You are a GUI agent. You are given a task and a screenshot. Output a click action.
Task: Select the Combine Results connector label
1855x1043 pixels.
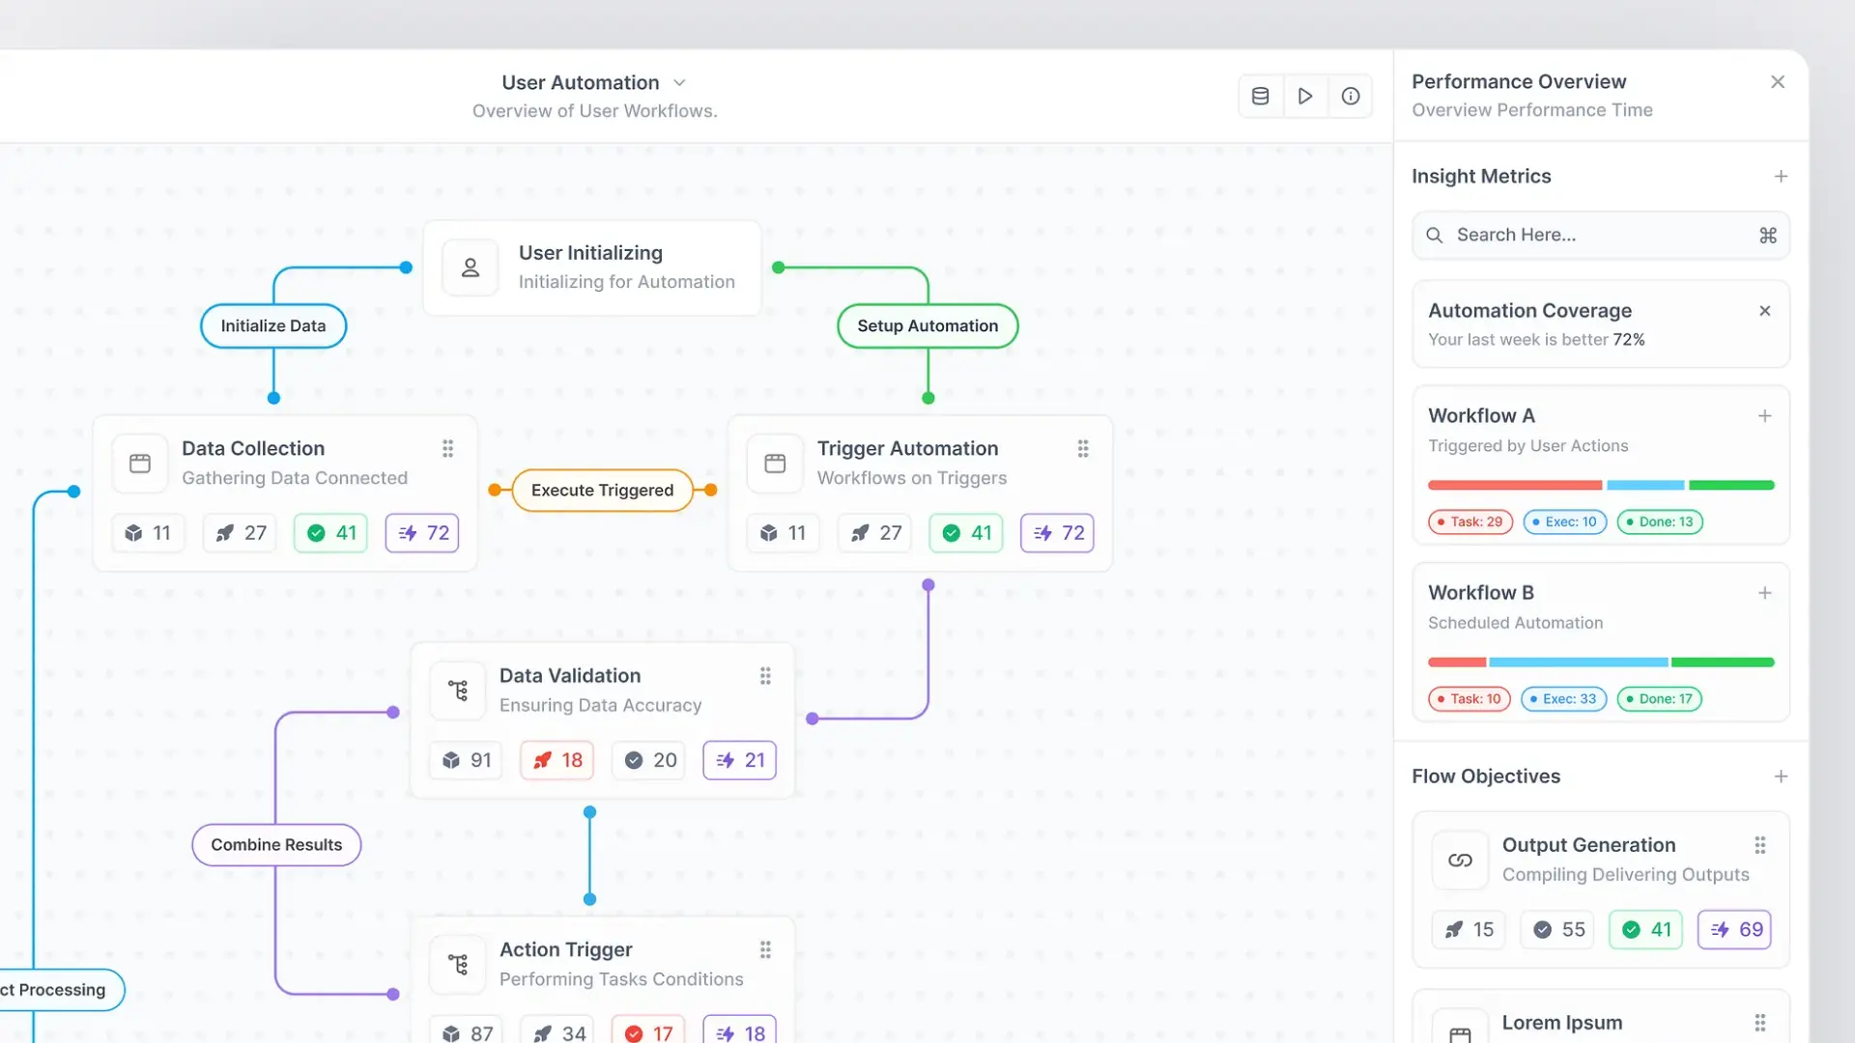[276, 845]
